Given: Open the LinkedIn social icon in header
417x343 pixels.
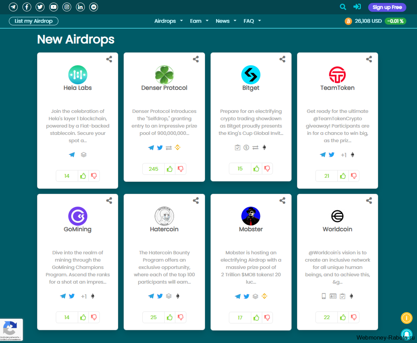Looking at the screenshot, I should 80,7.
